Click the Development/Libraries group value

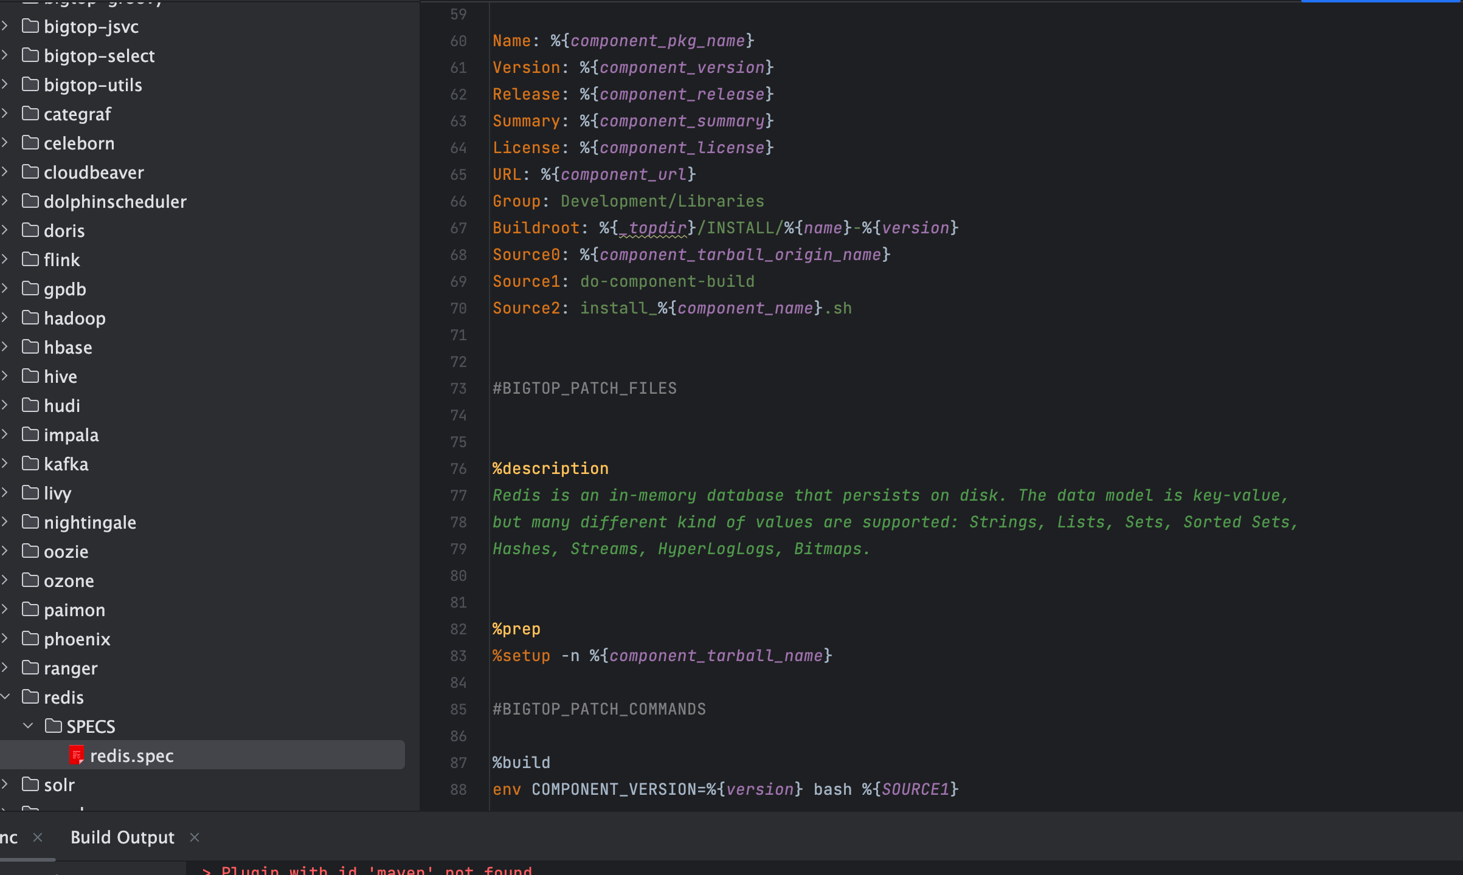[662, 201]
